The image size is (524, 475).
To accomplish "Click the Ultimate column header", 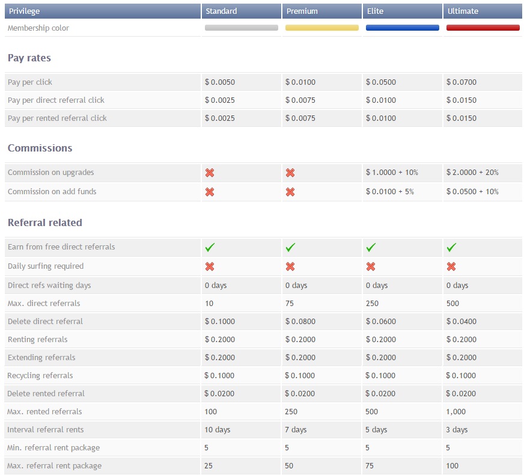I will point(483,11).
